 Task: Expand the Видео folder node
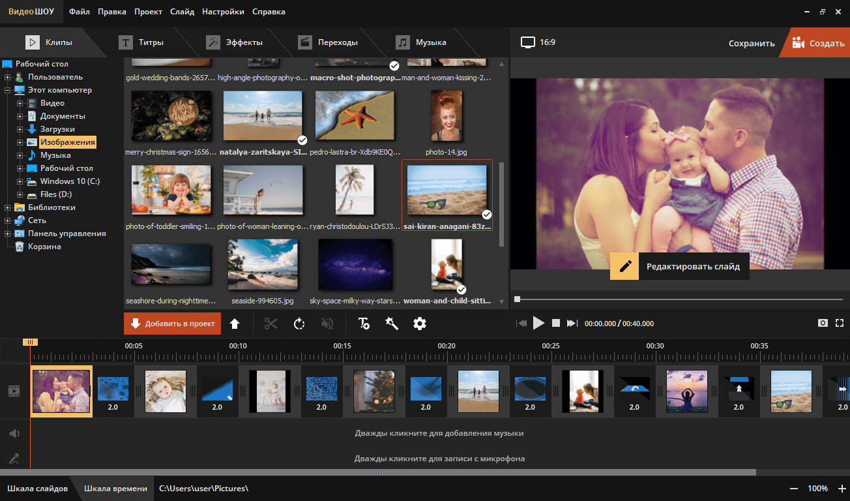pyautogui.click(x=20, y=103)
